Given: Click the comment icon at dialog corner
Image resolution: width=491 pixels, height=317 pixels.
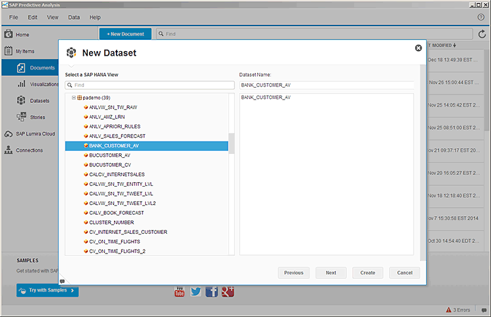Looking at the screenshot, I should click(x=62, y=281).
